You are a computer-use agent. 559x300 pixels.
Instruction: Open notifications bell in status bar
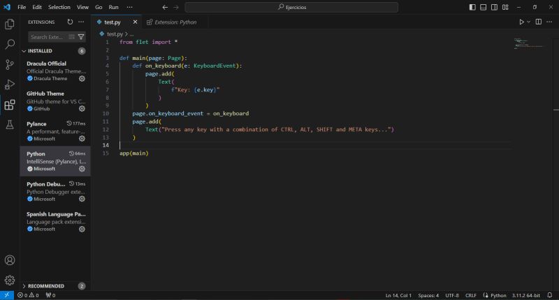click(550, 295)
